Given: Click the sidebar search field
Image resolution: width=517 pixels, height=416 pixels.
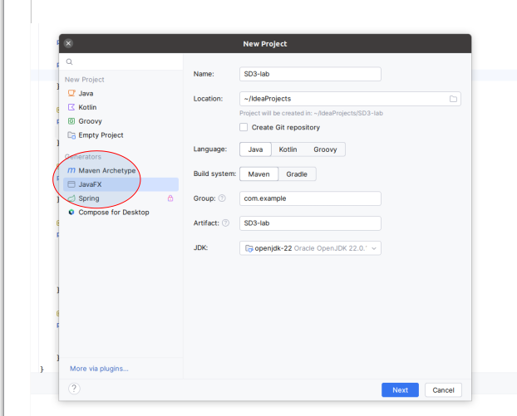Looking at the screenshot, I should pos(121,61).
